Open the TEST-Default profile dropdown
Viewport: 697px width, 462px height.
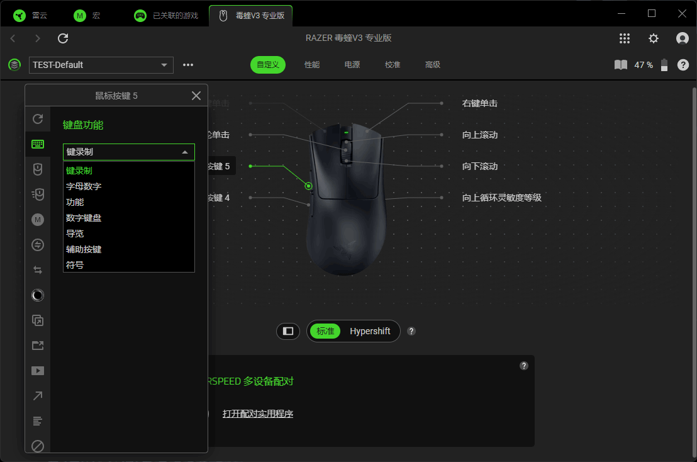point(101,65)
